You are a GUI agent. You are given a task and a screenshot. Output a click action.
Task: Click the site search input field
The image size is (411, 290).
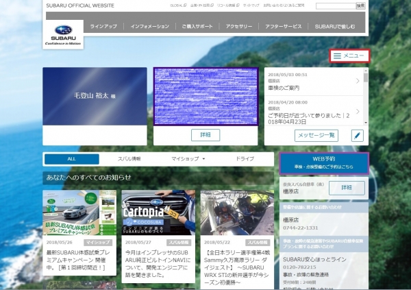pos(336,5)
